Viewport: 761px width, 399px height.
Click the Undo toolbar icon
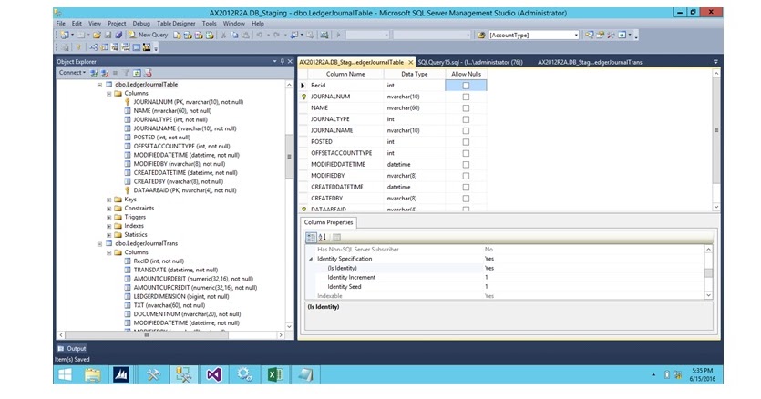(x=260, y=35)
